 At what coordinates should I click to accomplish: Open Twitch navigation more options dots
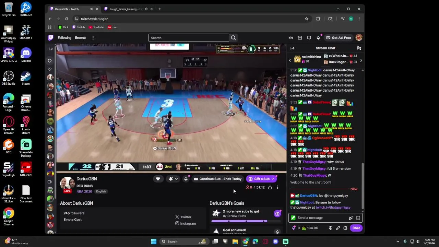click(93, 38)
